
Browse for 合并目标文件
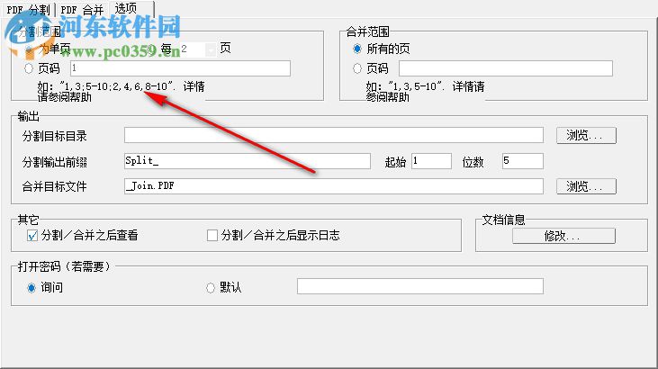(x=586, y=186)
